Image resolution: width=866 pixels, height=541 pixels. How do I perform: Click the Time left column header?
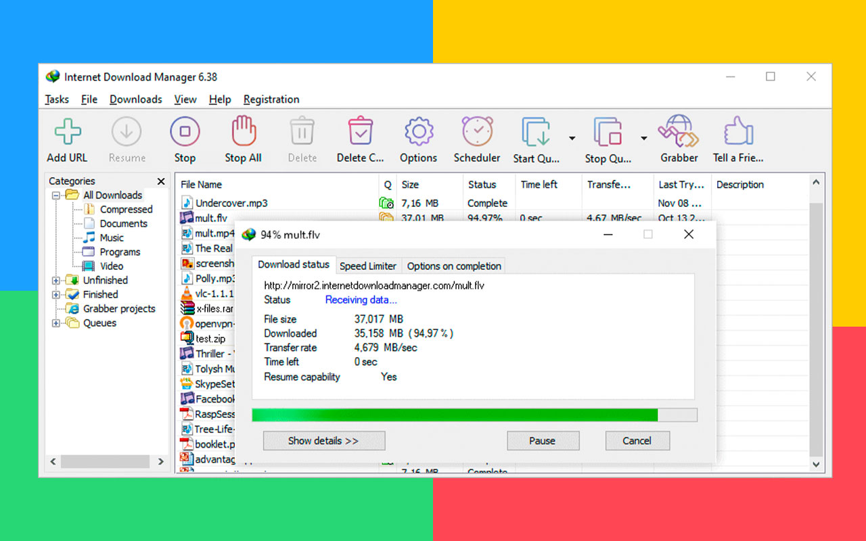pyautogui.click(x=548, y=185)
